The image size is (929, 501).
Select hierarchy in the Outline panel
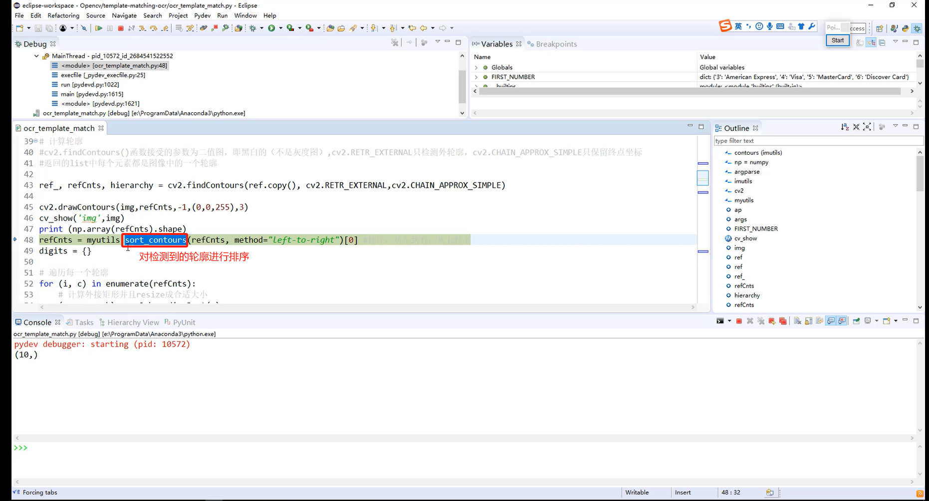point(742,295)
